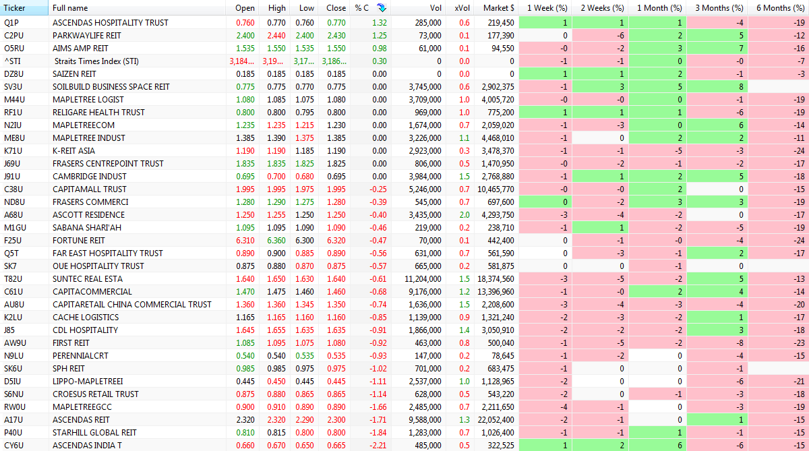Click the CY6U ticker in the last row

click(13, 446)
